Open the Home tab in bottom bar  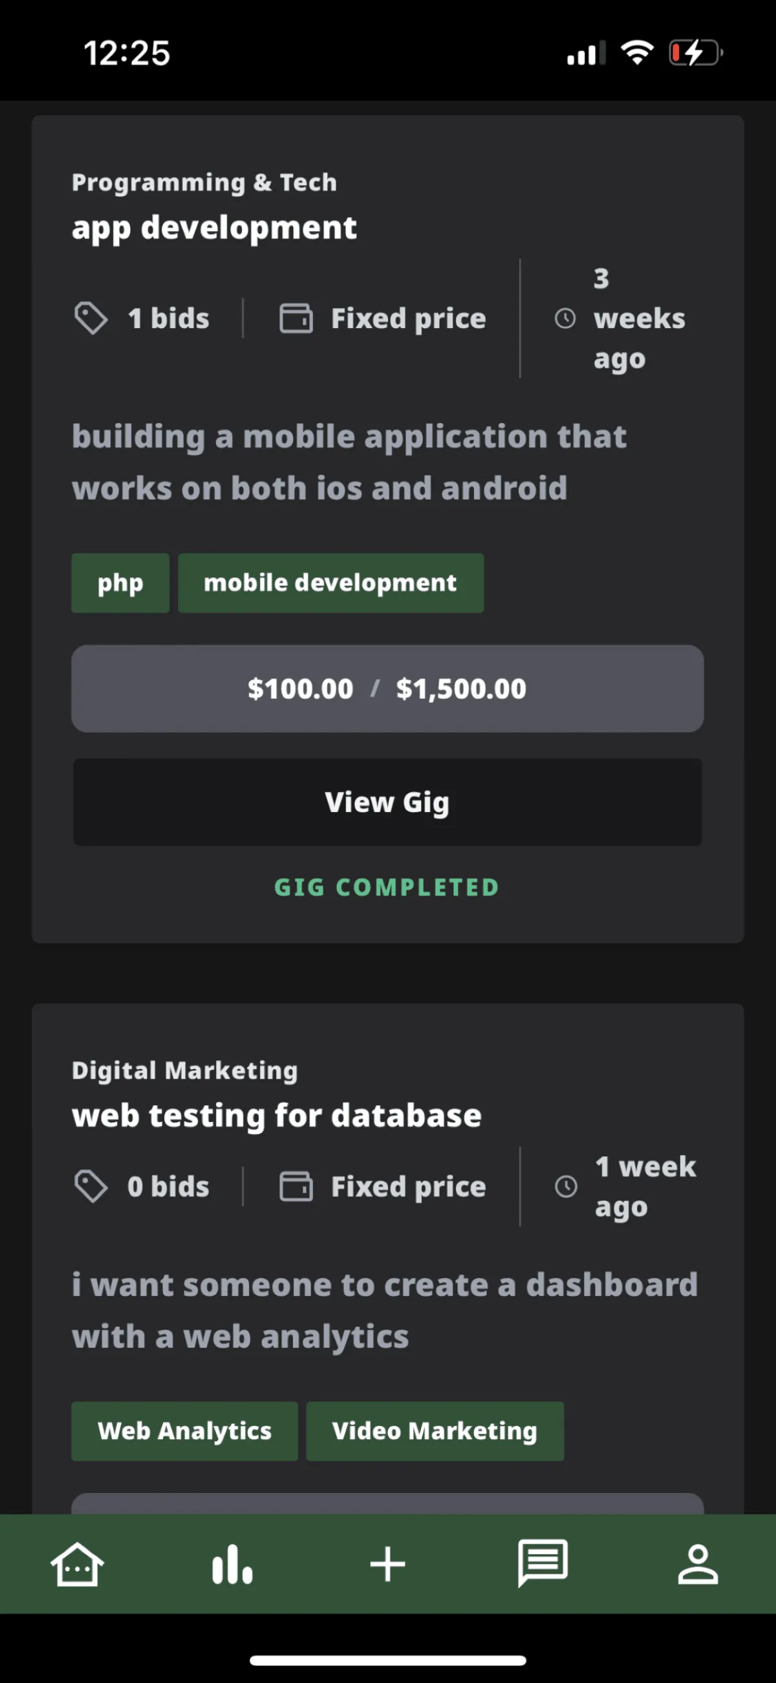(77, 1564)
